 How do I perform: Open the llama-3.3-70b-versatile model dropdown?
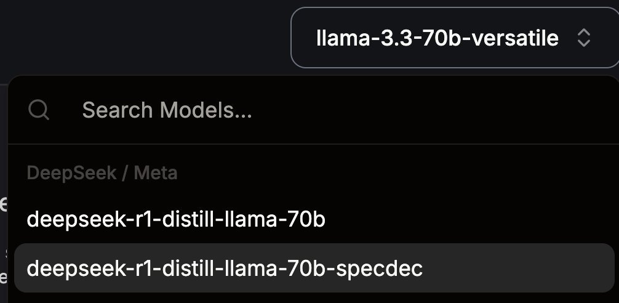pyautogui.click(x=455, y=38)
